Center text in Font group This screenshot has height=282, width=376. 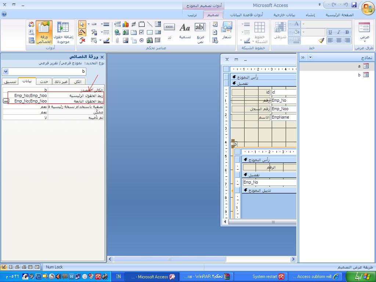pos(339,40)
